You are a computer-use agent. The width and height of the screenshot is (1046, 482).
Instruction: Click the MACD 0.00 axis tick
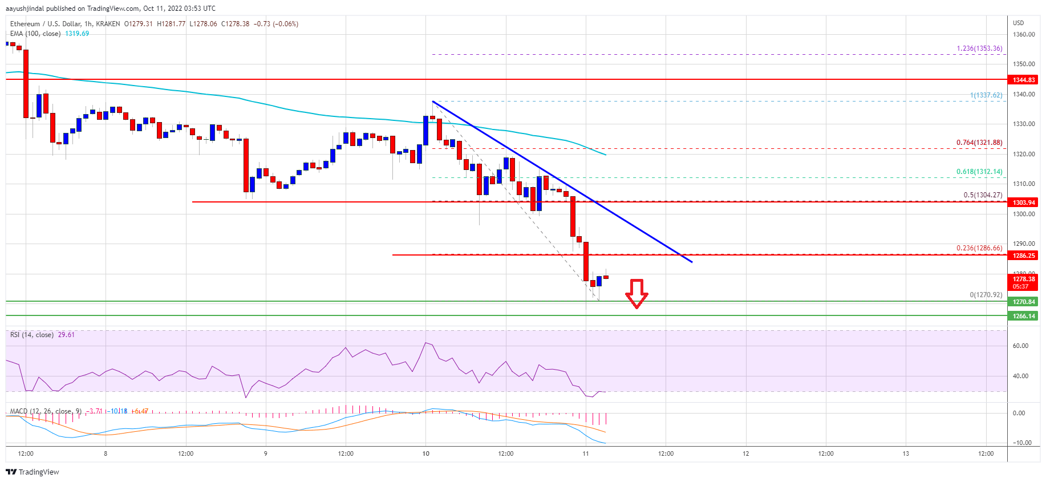(1019, 413)
